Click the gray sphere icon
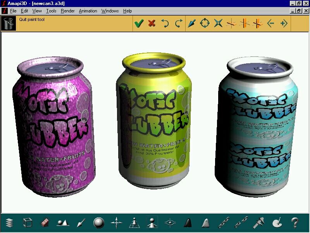 click(x=99, y=223)
